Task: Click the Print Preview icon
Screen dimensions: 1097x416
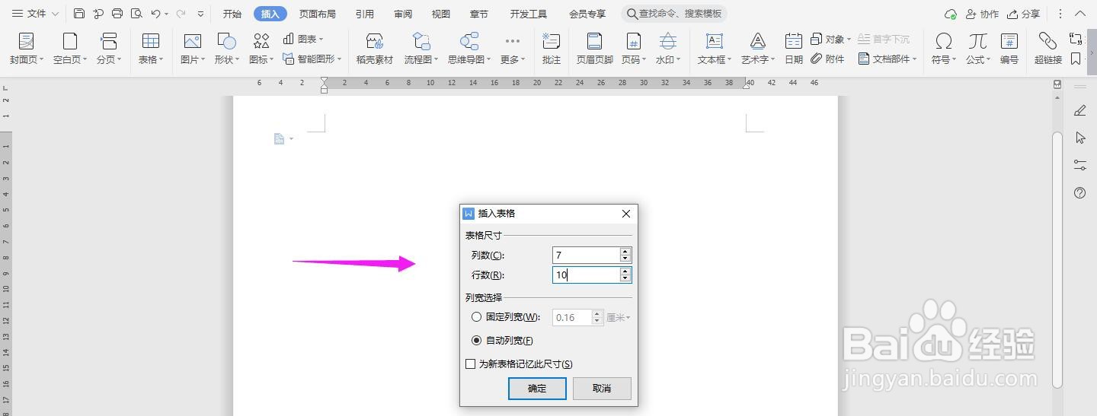Action: pyautogui.click(x=136, y=14)
